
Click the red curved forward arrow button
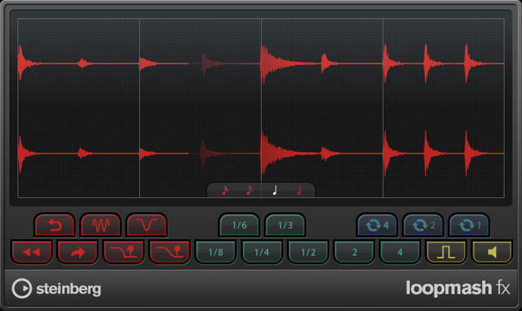(78, 252)
